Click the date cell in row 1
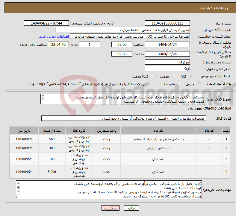 [24, 139]
